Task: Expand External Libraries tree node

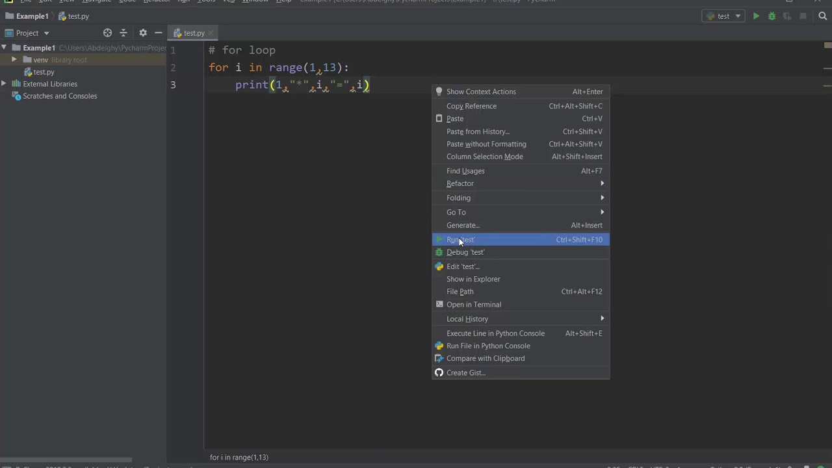Action: (x=4, y=84)
